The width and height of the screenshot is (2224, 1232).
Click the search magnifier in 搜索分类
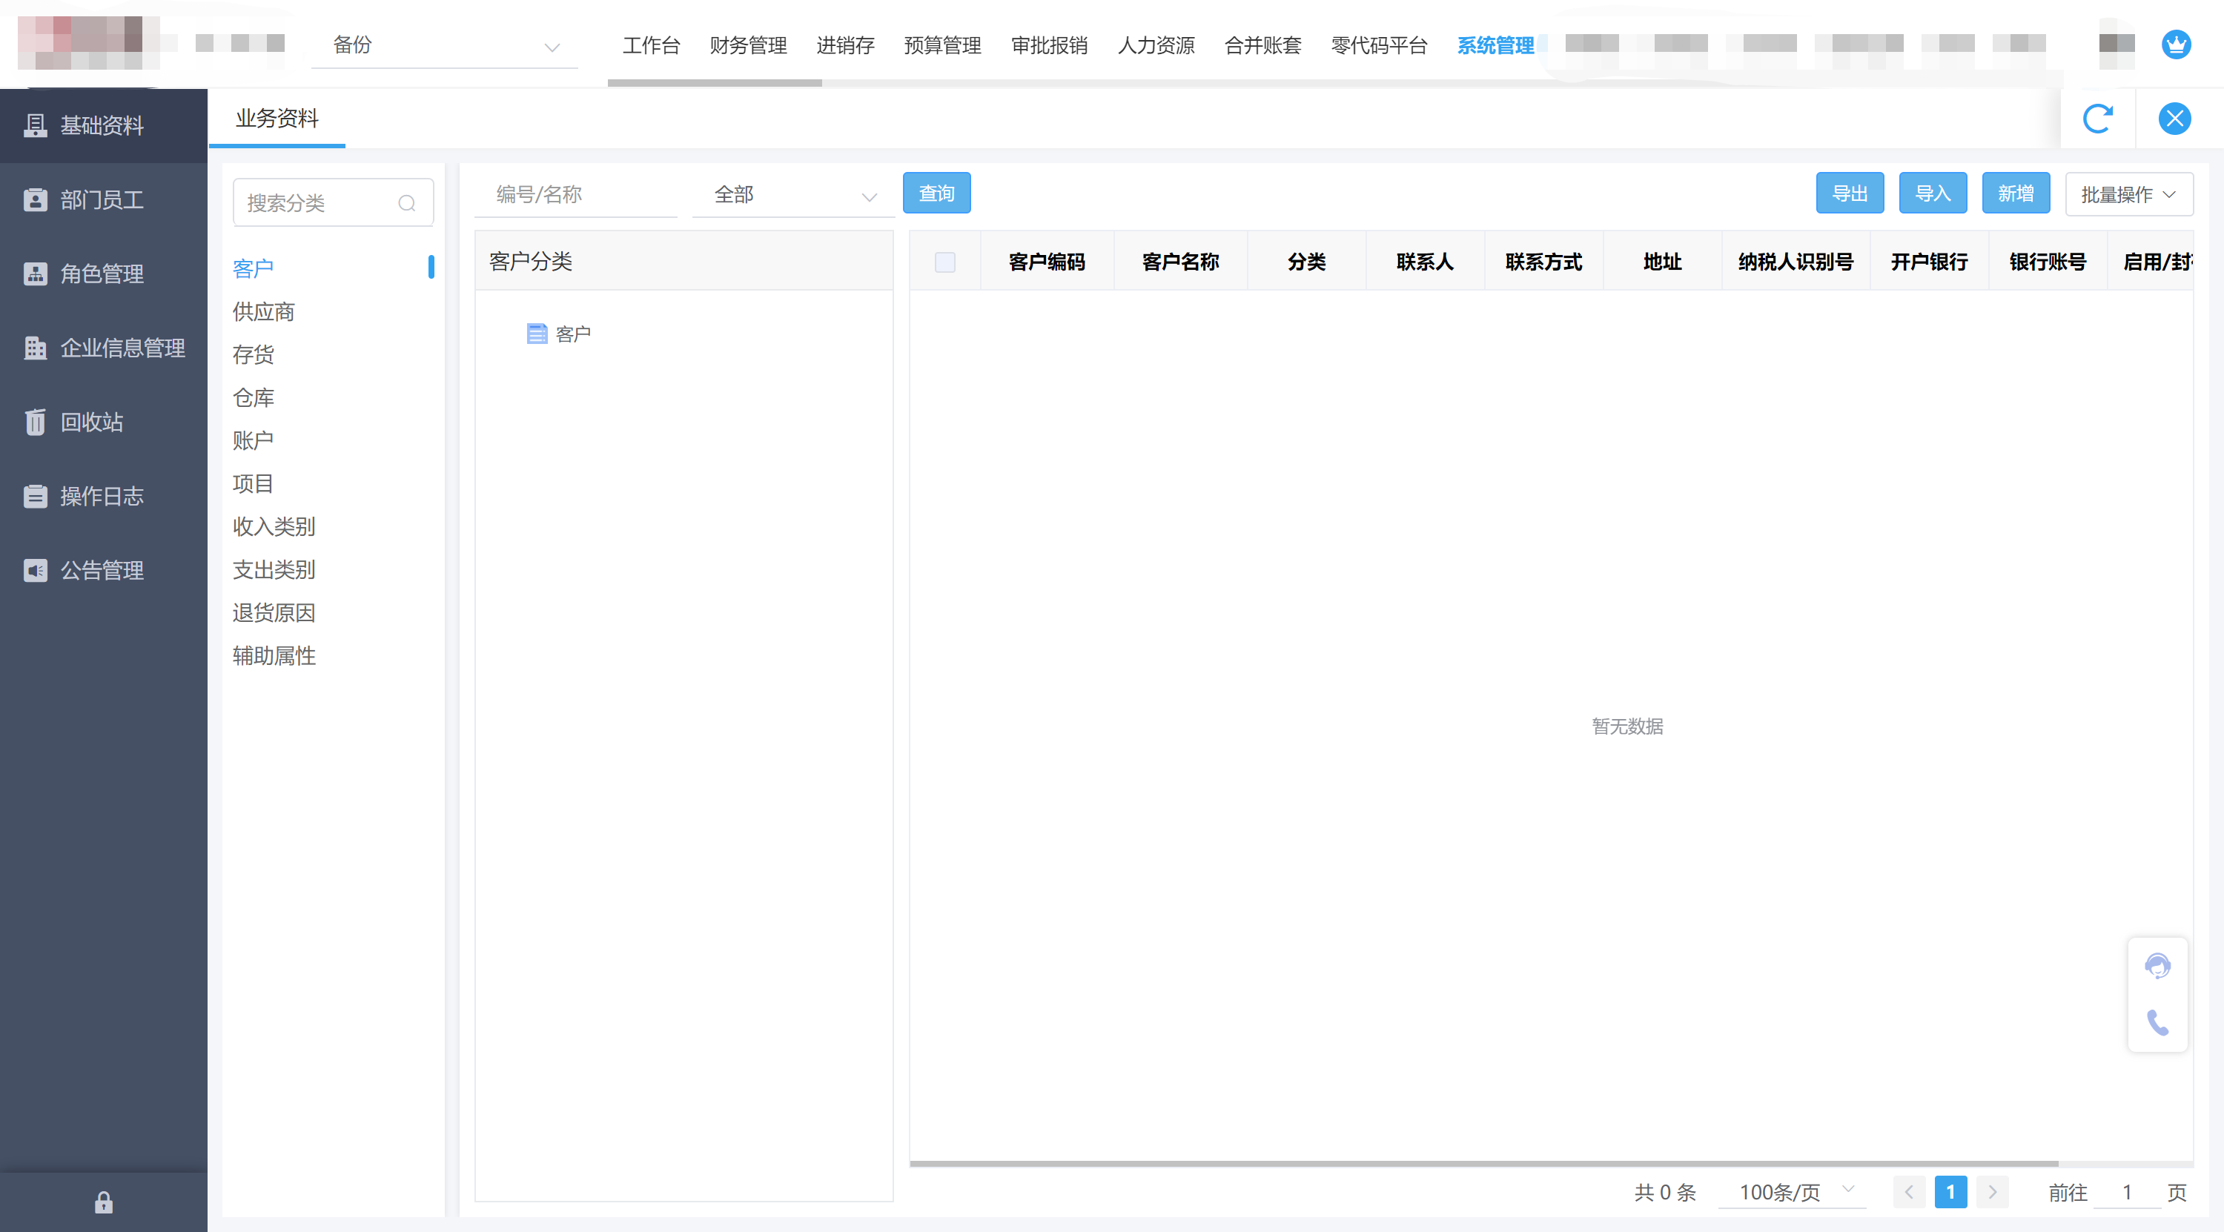pos(407,203)
